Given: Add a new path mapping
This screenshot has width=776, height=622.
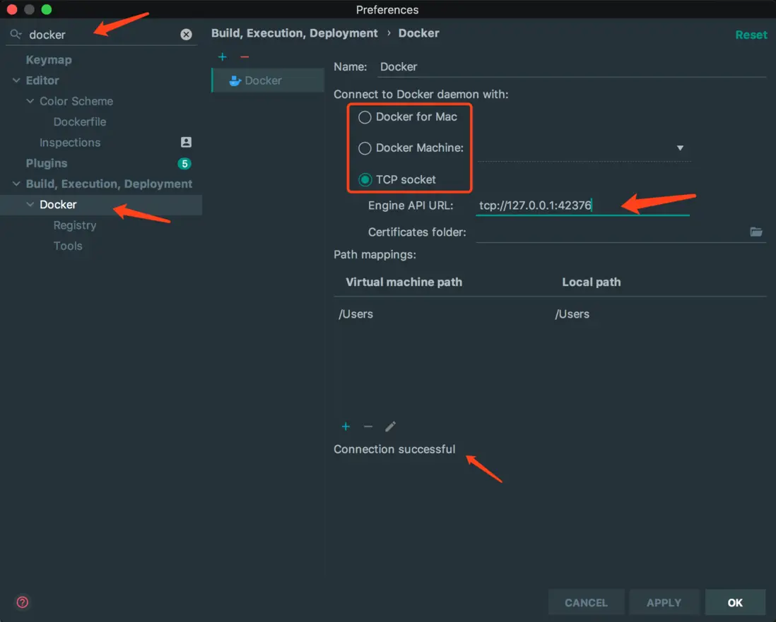Looking at the screenshot, I should [x=346, y=426].
